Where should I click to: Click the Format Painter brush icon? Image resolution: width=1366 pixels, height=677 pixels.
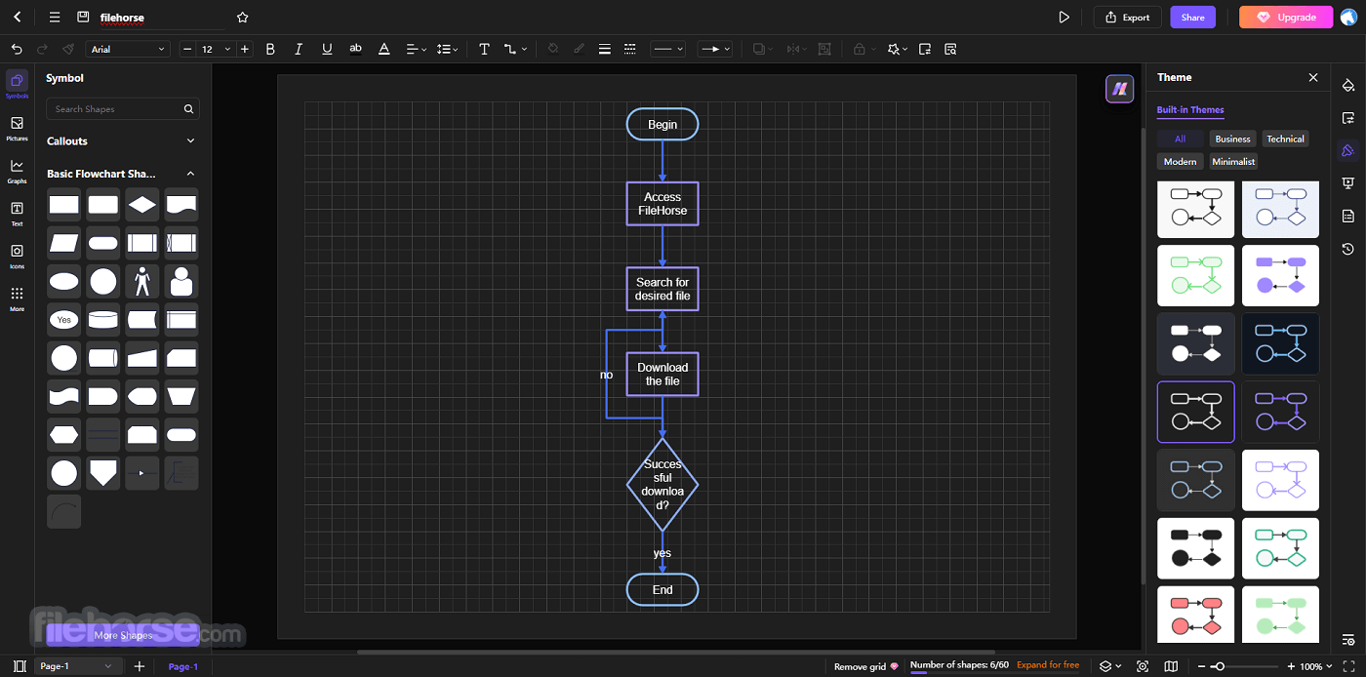(68, 49)
